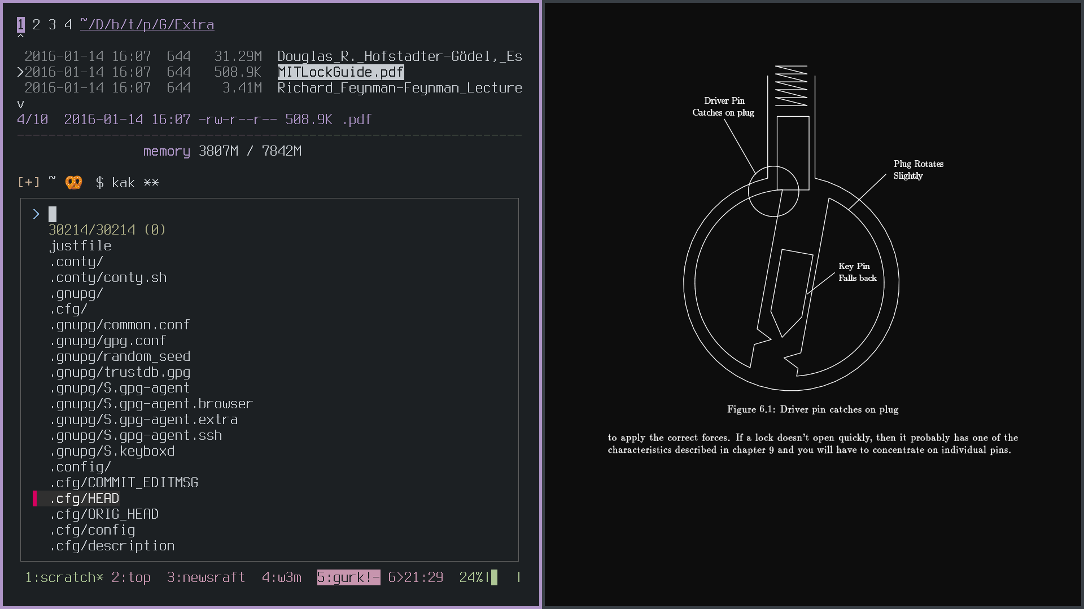
Task: Click the [+] prompt indicator
Action: coord(28,183)
